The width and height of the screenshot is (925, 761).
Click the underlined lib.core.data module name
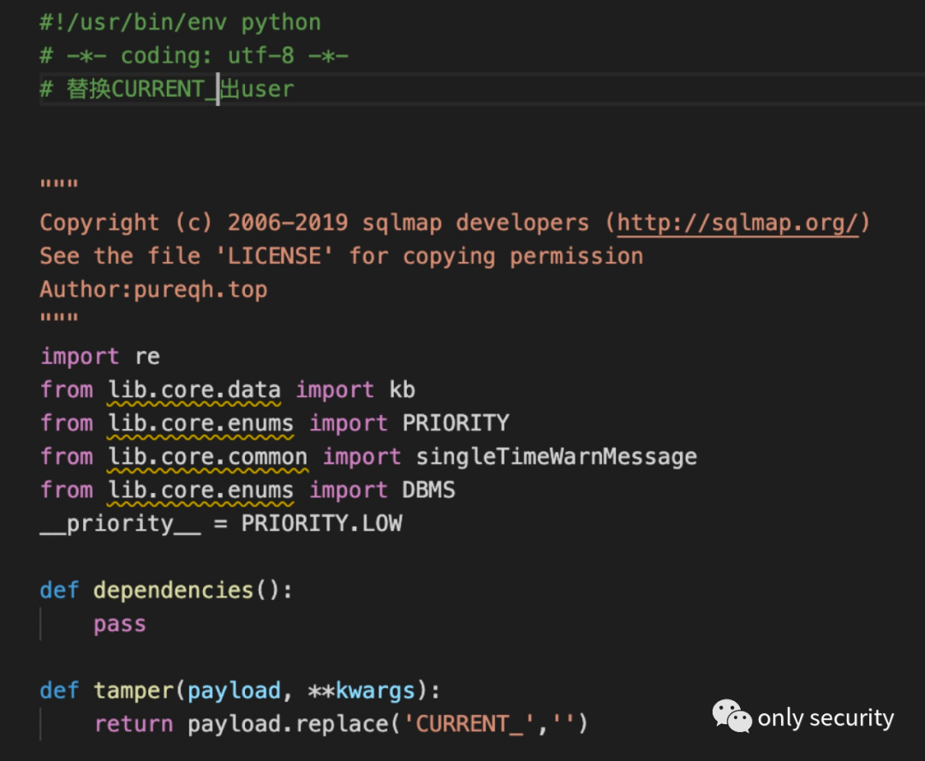click(x=194, y=390)
